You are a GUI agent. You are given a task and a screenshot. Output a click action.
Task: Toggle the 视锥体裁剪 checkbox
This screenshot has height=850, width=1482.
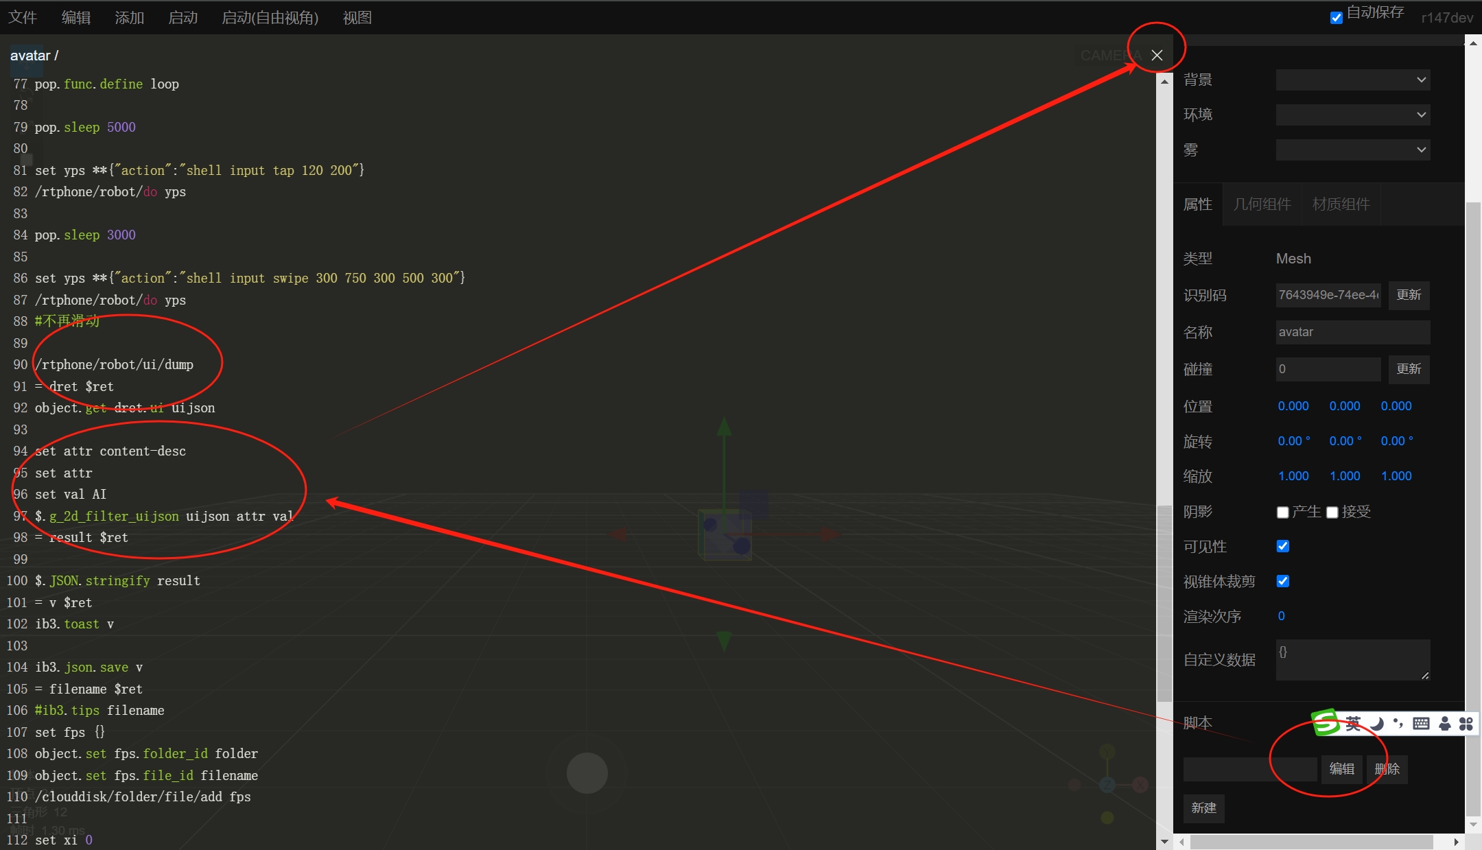click(x=1282, y=581)
